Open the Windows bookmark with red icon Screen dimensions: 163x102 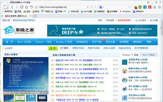tap(125, 11)
